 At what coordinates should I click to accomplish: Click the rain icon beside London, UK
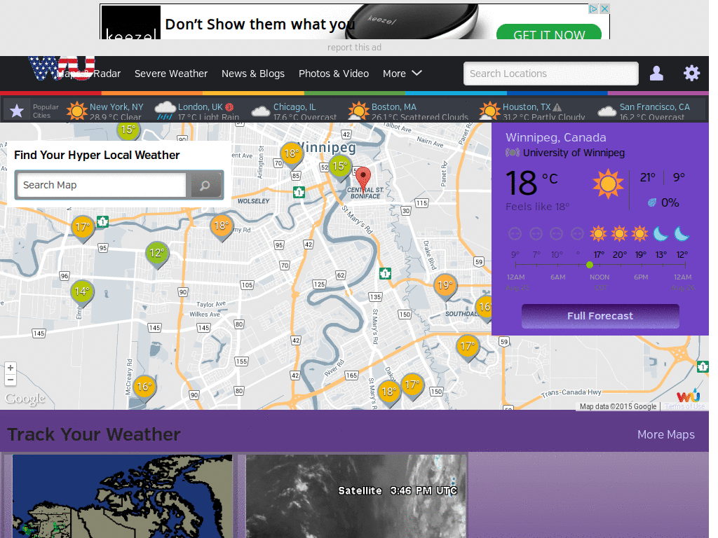click(164, 109)
